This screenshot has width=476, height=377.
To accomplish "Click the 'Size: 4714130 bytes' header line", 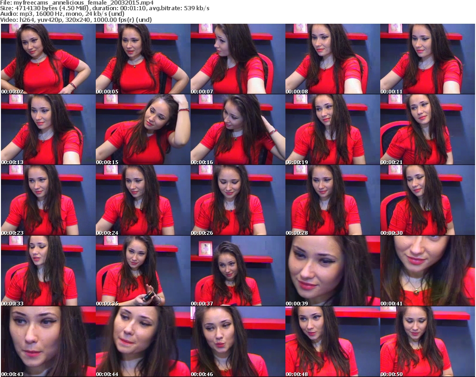I will pos(105,8).
